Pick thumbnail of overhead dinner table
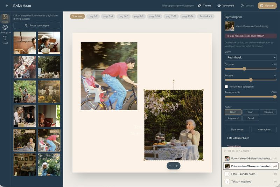Image resolution: width=280 pixels, height=187 pixels. 24,67
